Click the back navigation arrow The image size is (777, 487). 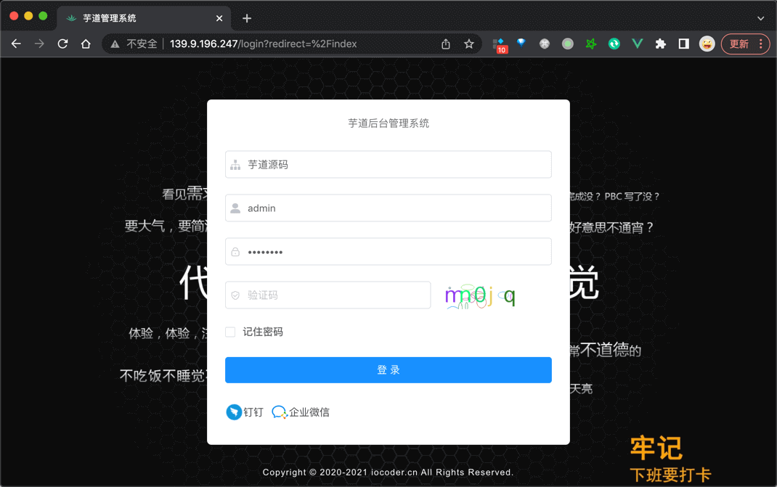tap(16, 44)
